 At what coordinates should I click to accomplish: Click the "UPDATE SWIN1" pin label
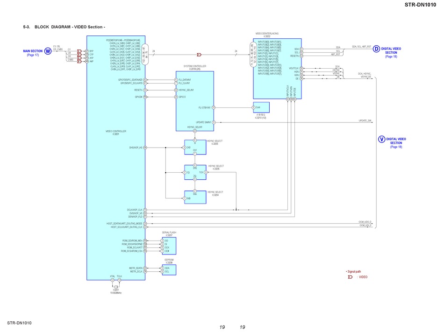pos(203,122)
